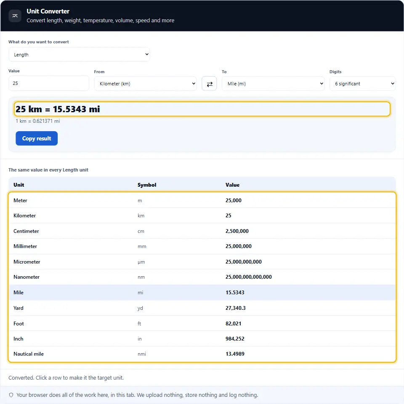Click the value 82,021 in Foot row

(x=234, y=323)
